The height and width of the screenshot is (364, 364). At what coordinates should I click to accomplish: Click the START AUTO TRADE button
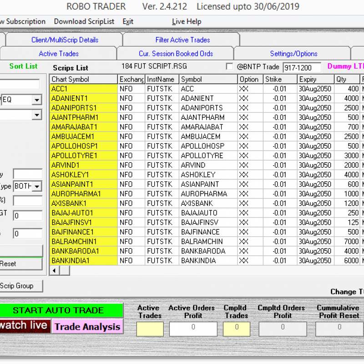point(61,310)
